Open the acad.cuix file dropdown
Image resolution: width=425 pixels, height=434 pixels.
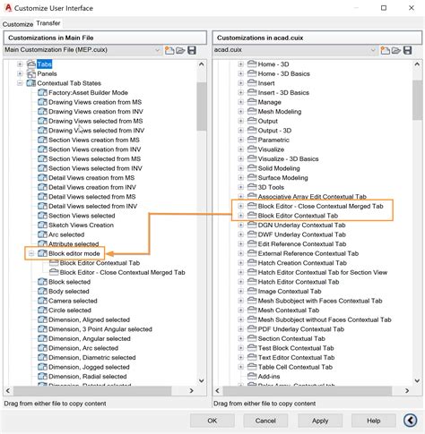point(373,50)
